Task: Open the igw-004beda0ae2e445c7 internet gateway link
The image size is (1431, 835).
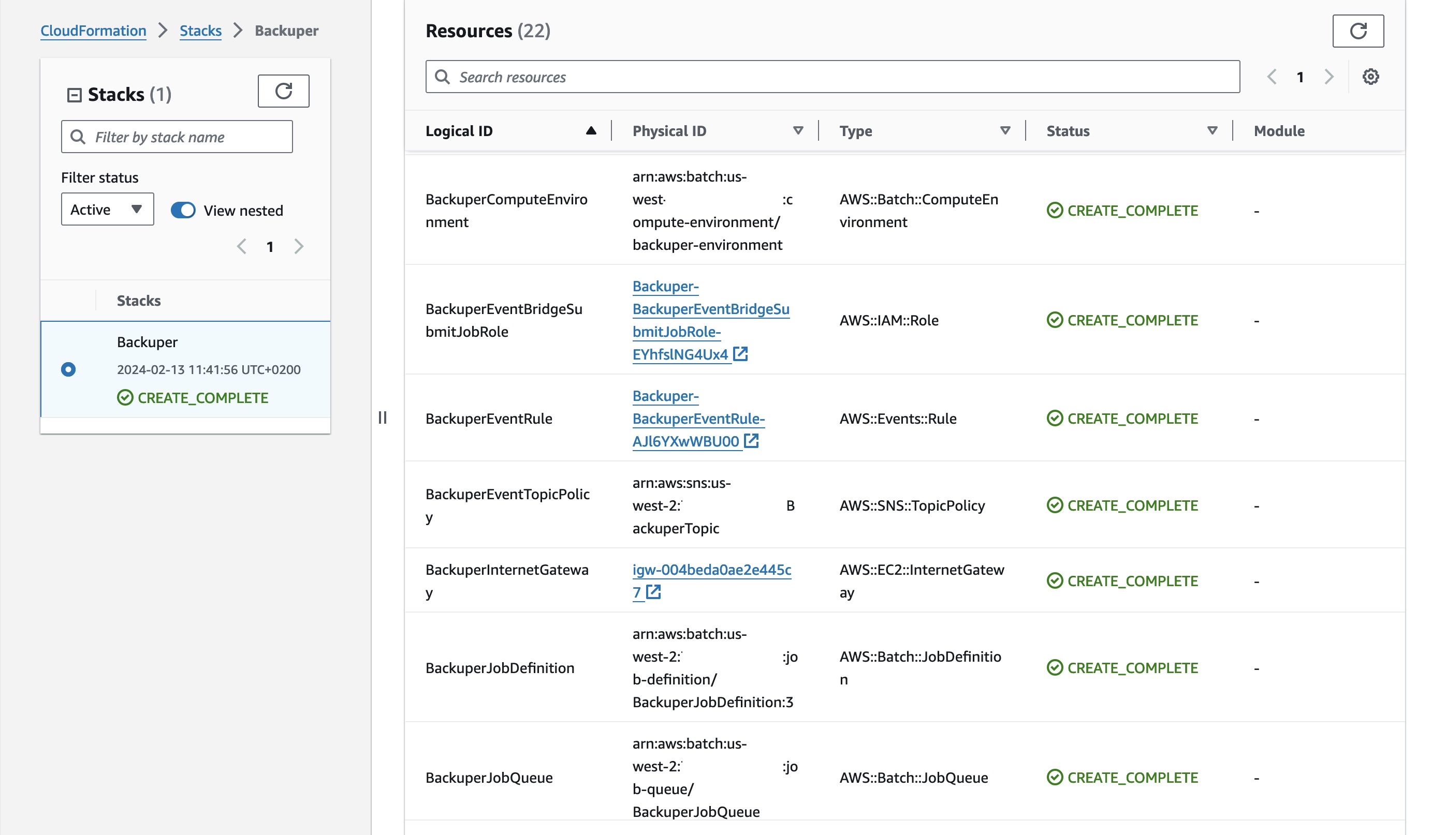Action: [x=711, y=581]
